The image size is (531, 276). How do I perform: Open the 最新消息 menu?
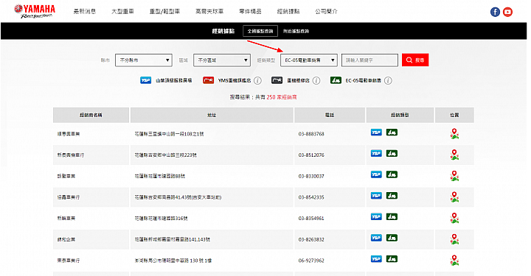pyautogui.click(x=85, y=12)
